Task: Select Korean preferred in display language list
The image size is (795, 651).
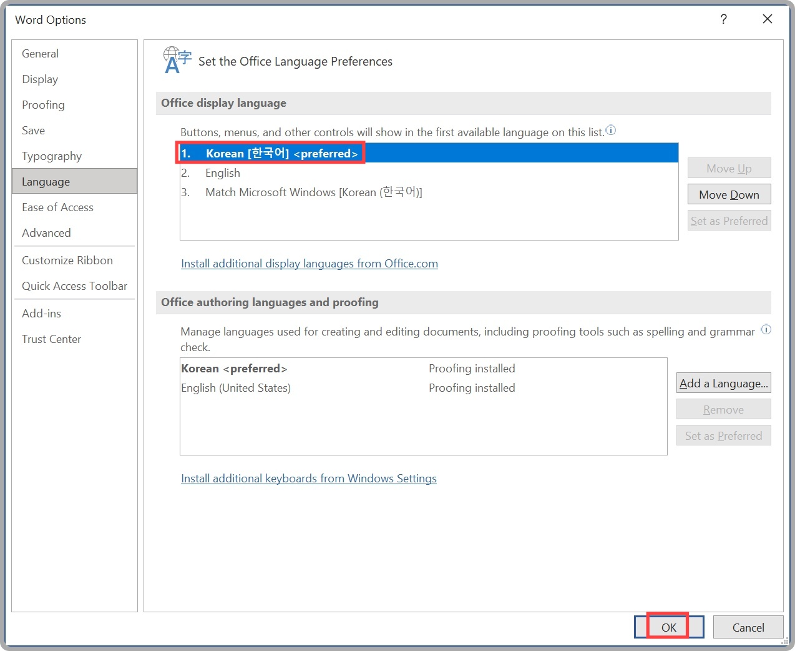Action: (x=429, y=153)
